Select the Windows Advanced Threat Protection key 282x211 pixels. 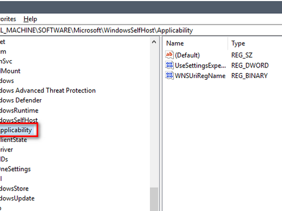[x=48, y=91]
